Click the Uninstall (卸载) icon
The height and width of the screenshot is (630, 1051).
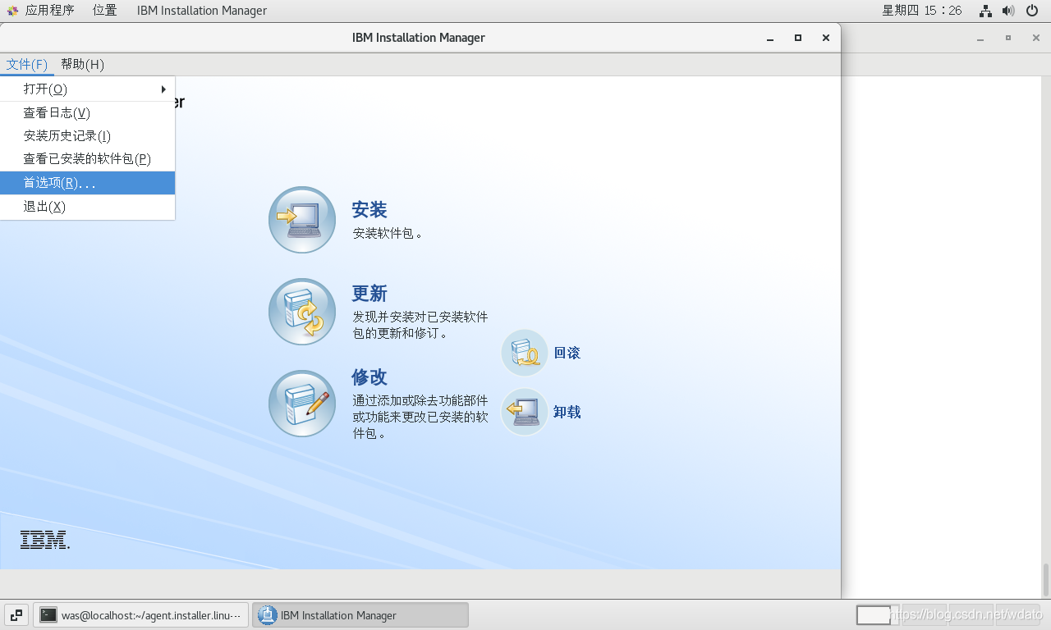pyautogui.click(x=525, y=412)
